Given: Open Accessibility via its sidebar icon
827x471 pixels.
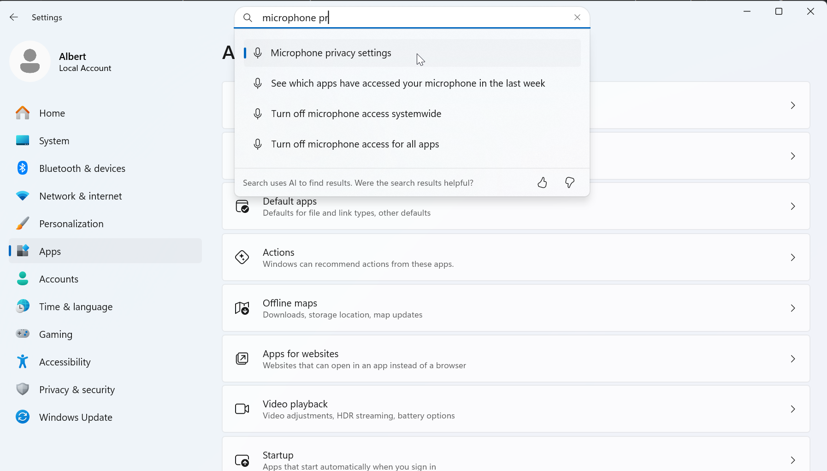Looking at the screenshot, I should (x=23, y=362).
